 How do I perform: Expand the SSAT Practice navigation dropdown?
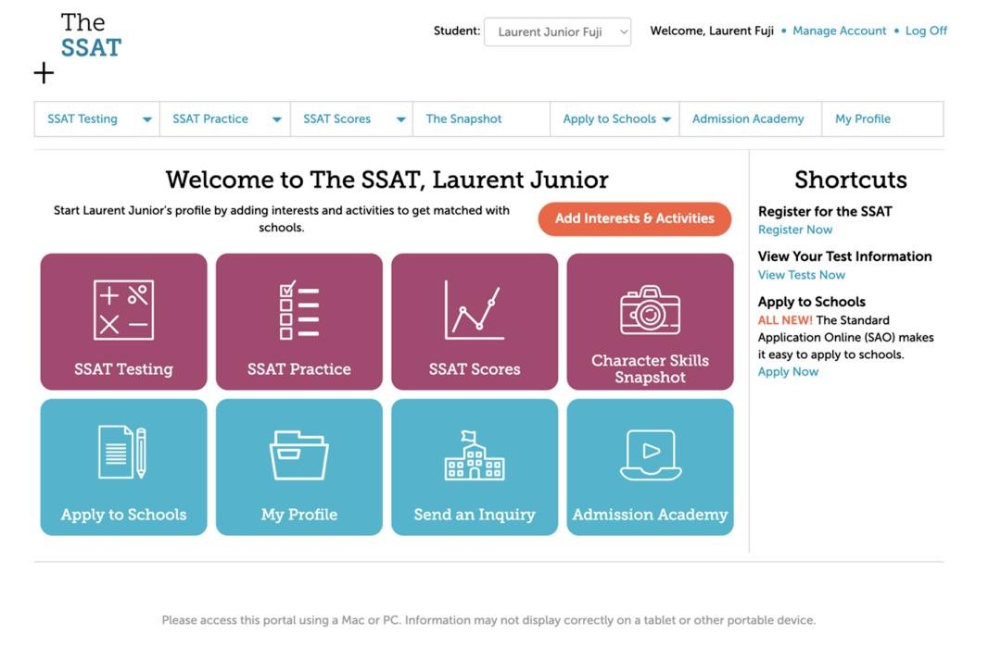pyautogui.click(x=276, y=118)
